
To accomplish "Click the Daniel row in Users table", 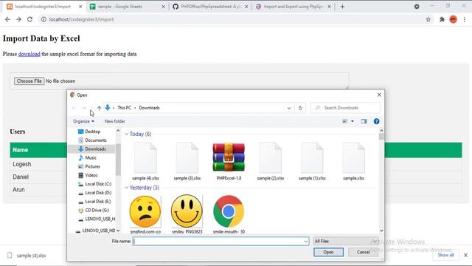I will (x=236, y=177).
